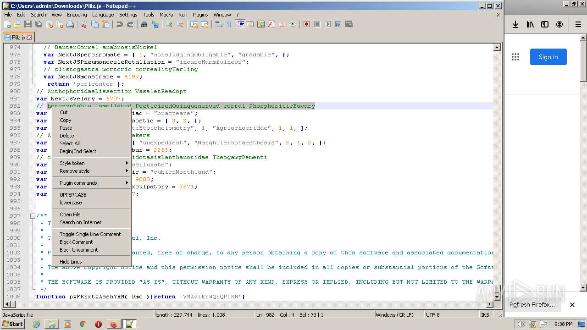
Task: Choose Cut in the context menu
Action: pyautogui.click(x=91, y=112)
